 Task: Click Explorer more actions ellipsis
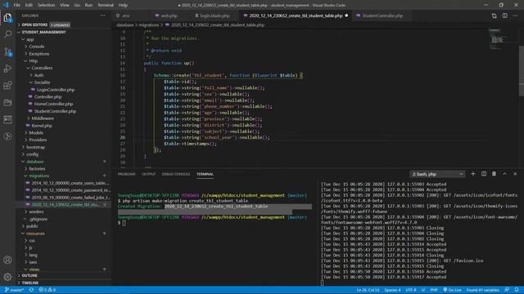pyautogui.click(x=102, y=16)
